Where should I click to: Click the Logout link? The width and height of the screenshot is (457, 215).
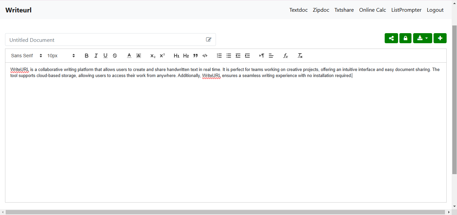tap(435, 10)
